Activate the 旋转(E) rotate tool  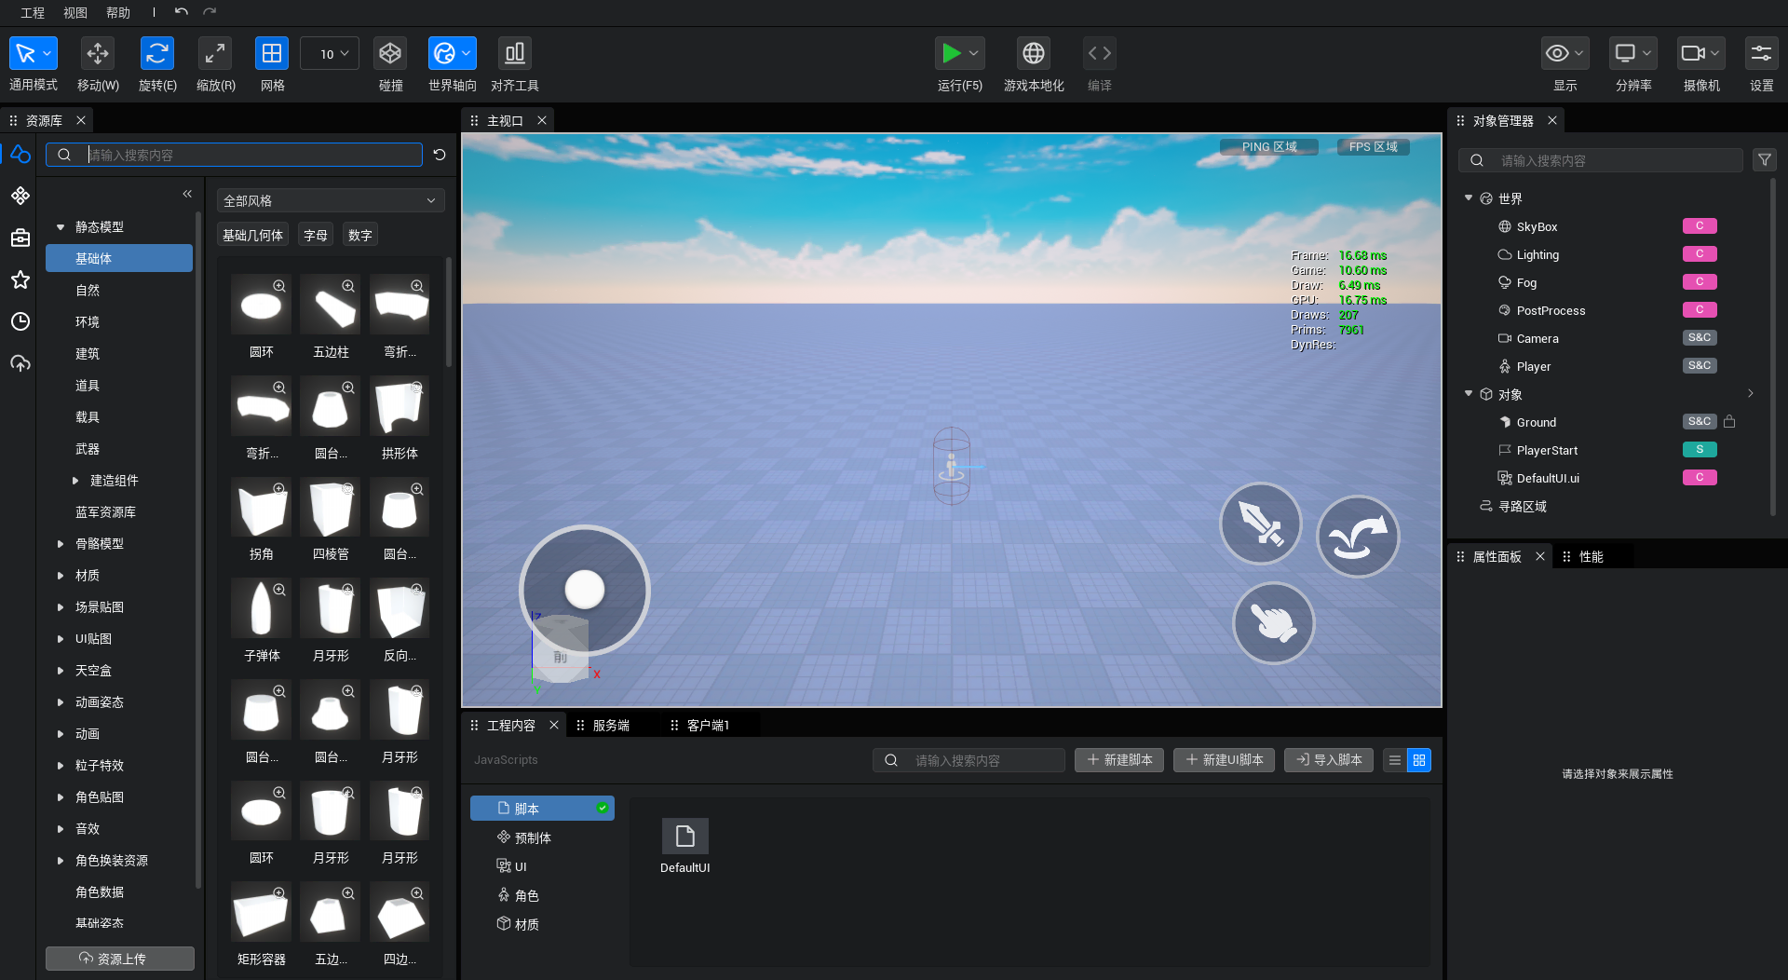click(x=157, y=54)
